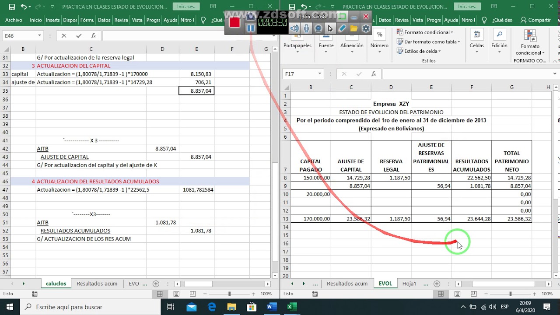Image resolution: width=560 pixels, height=315 pixels.
Task: Open the recorder's pencil annotation tool
Action: click(342, 28)
